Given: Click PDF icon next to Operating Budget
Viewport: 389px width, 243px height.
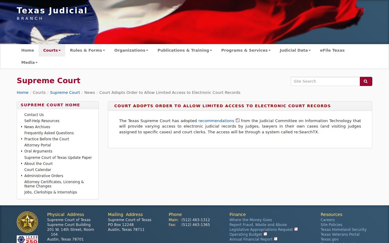Looking at the screenshot, I should [x=265, y=234].
